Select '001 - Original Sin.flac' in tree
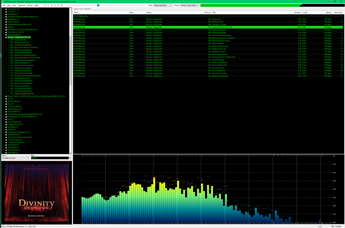The height and width of the screenshot is (228, 345). pos(18,40)
